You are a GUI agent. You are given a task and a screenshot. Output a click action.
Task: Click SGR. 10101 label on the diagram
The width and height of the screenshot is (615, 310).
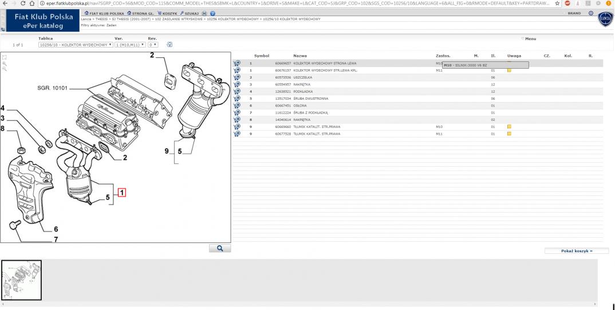tap(53, 88)
